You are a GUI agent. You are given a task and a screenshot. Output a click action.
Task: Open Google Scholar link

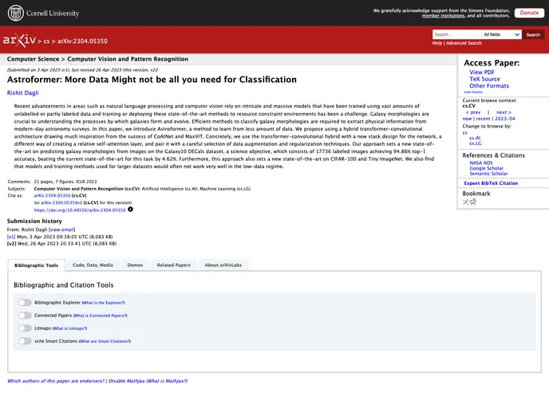pos(486,168)
